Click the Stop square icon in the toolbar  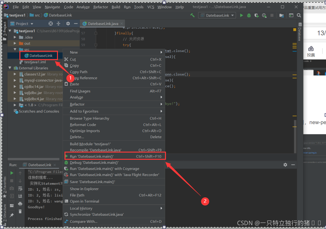click(272, 15)
